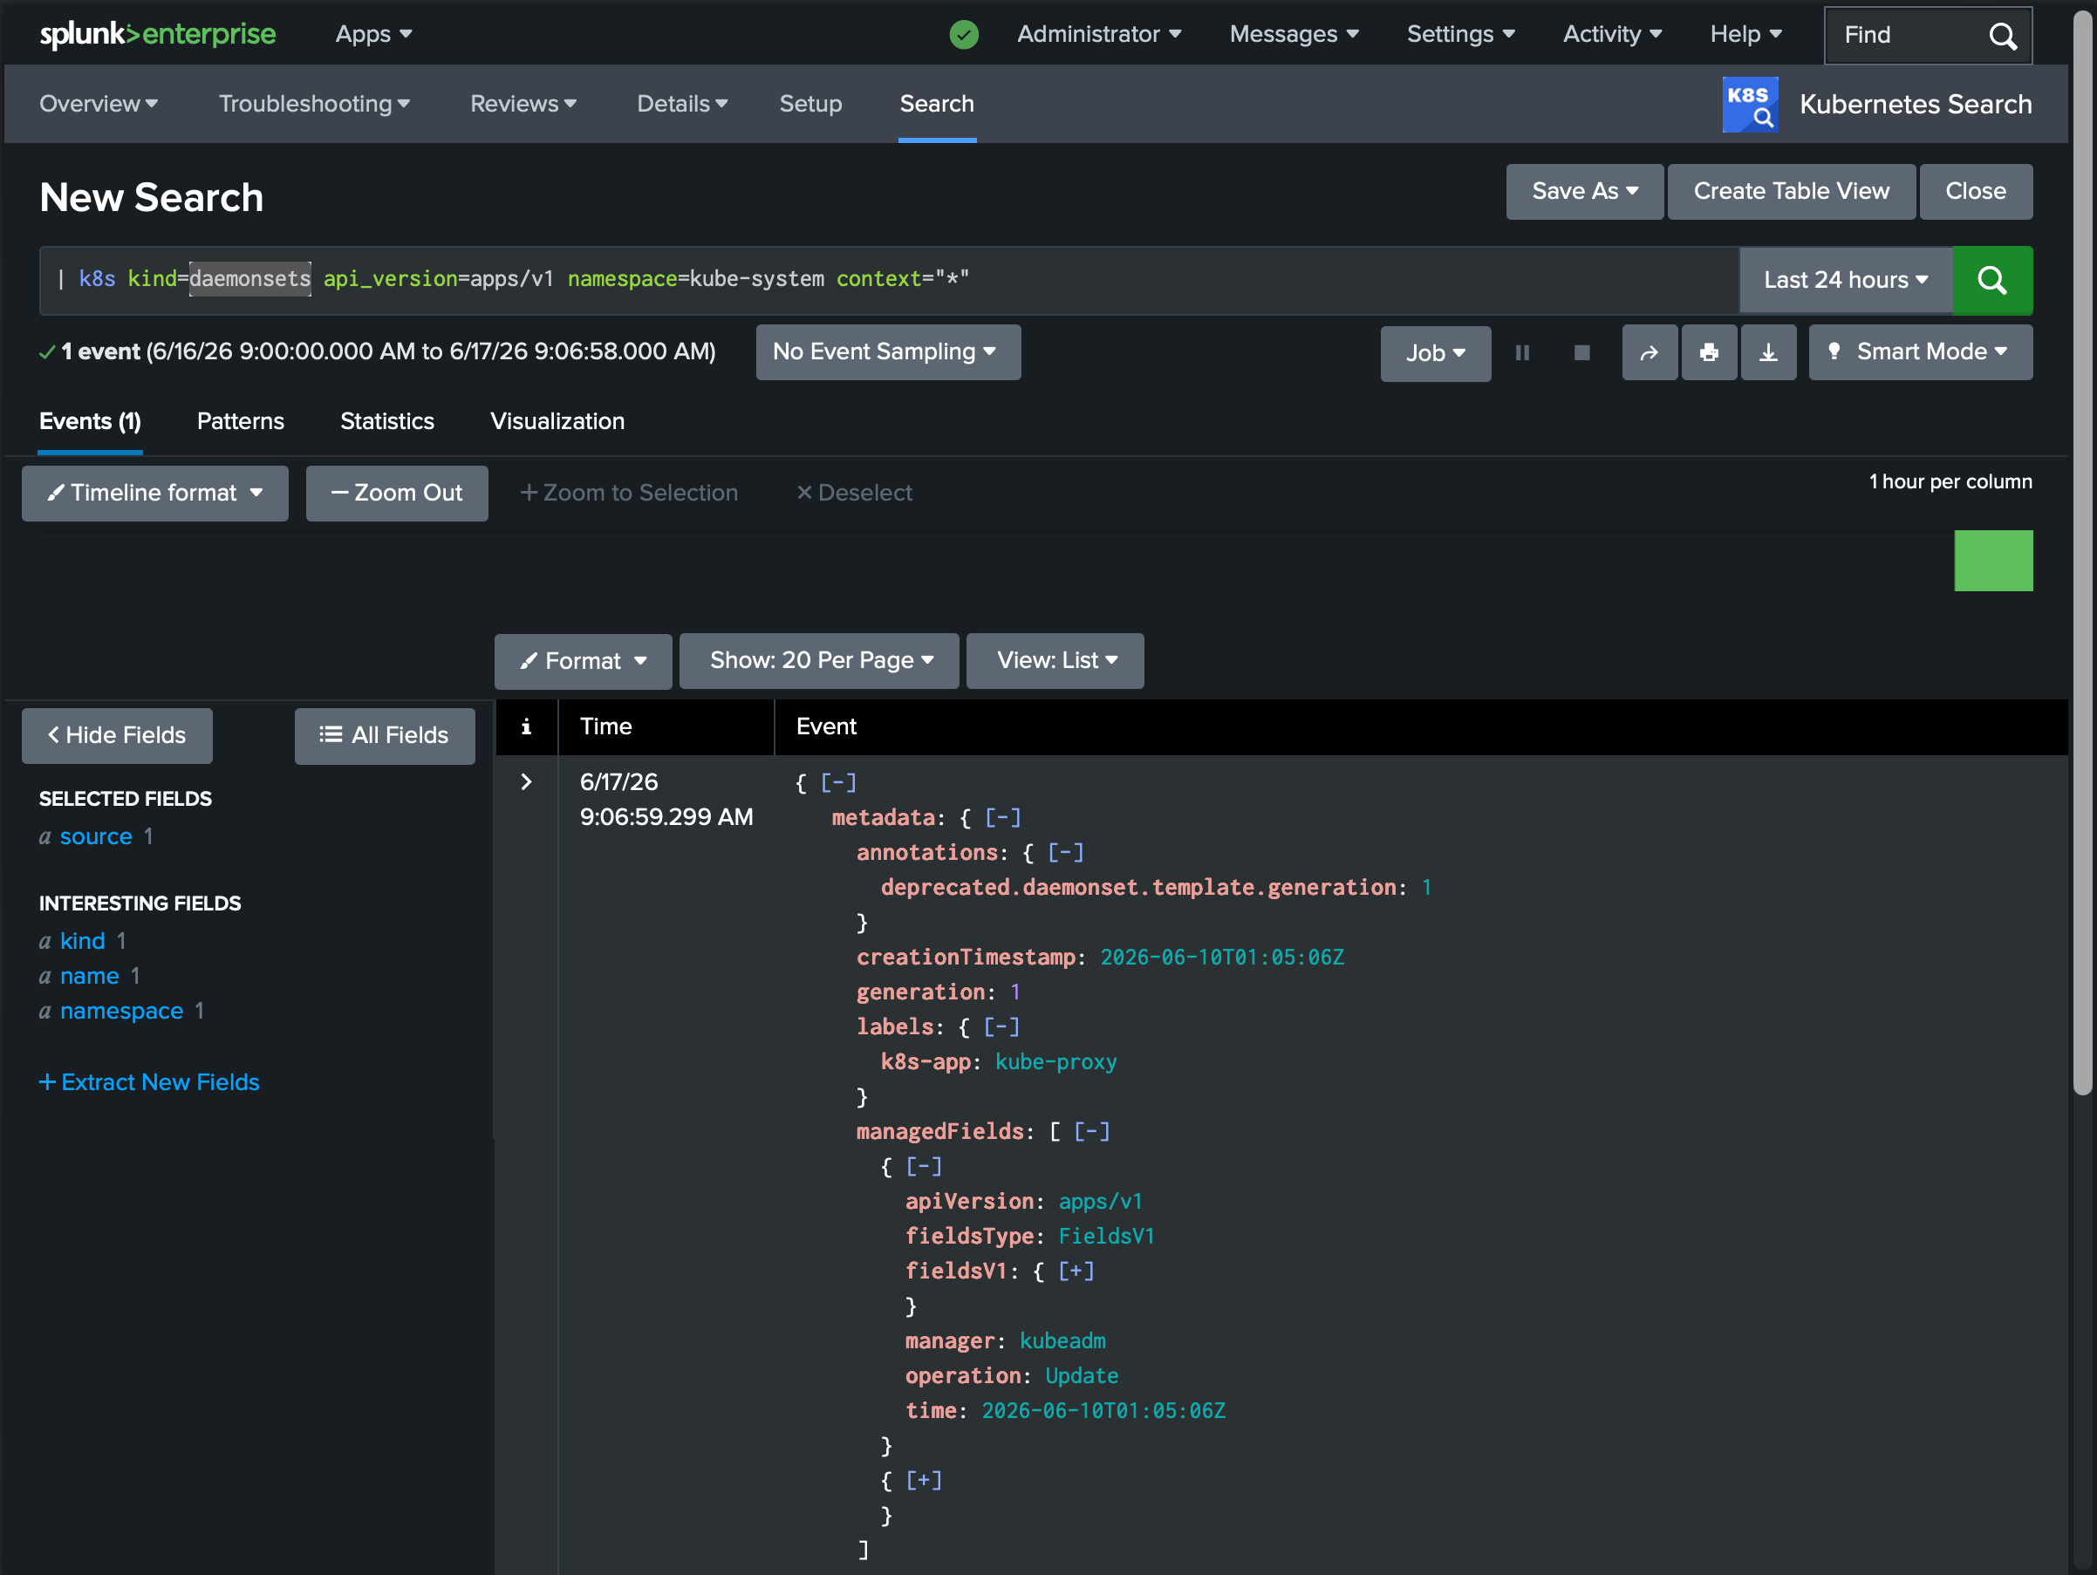Switch to the Visualization tab
2097x1575 pixels.
tap(557, 422)
